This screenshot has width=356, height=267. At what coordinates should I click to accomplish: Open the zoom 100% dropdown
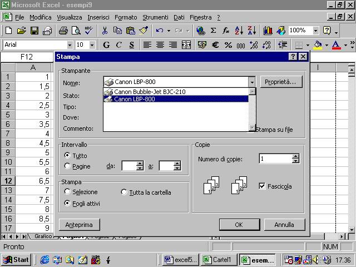315,31
